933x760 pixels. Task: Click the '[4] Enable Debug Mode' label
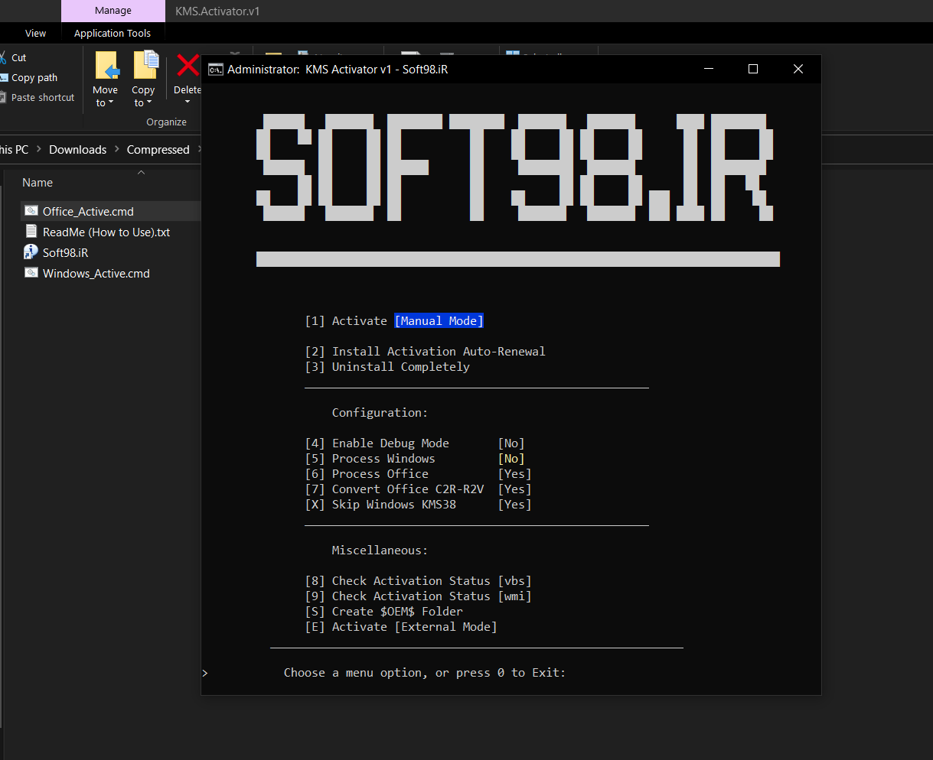coord(377,443)
